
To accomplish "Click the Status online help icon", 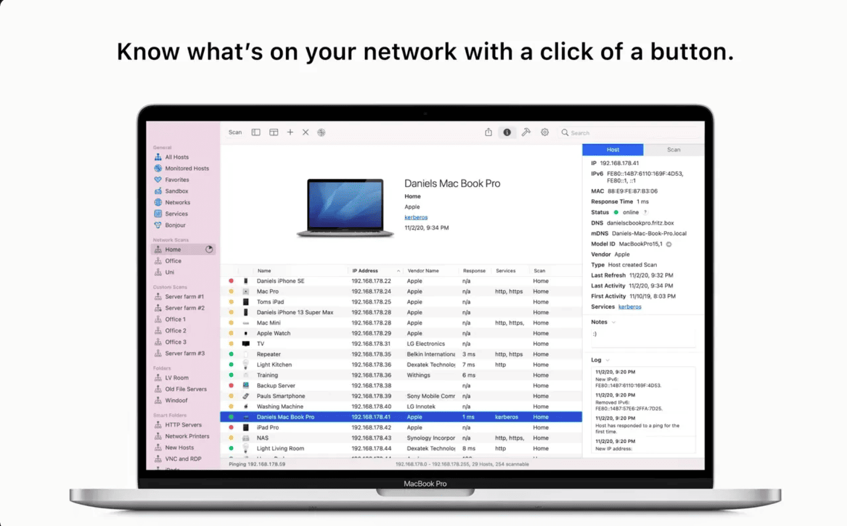I will click(x=645, y=213).
